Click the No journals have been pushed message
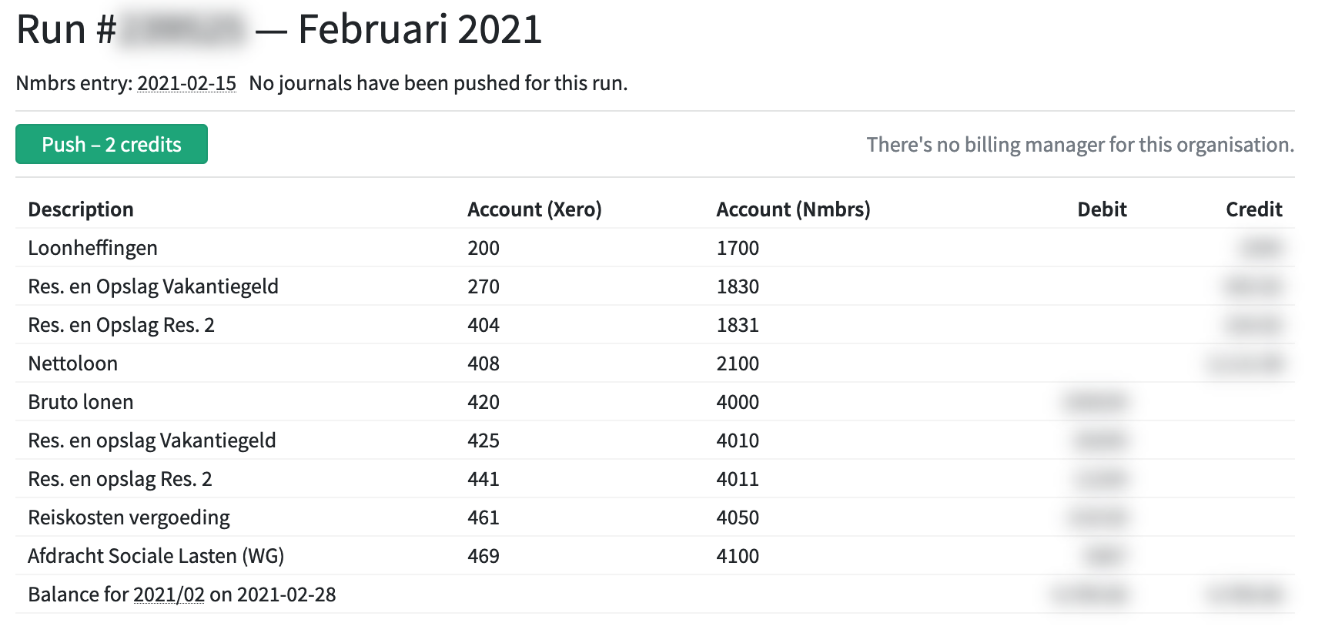 438,83
